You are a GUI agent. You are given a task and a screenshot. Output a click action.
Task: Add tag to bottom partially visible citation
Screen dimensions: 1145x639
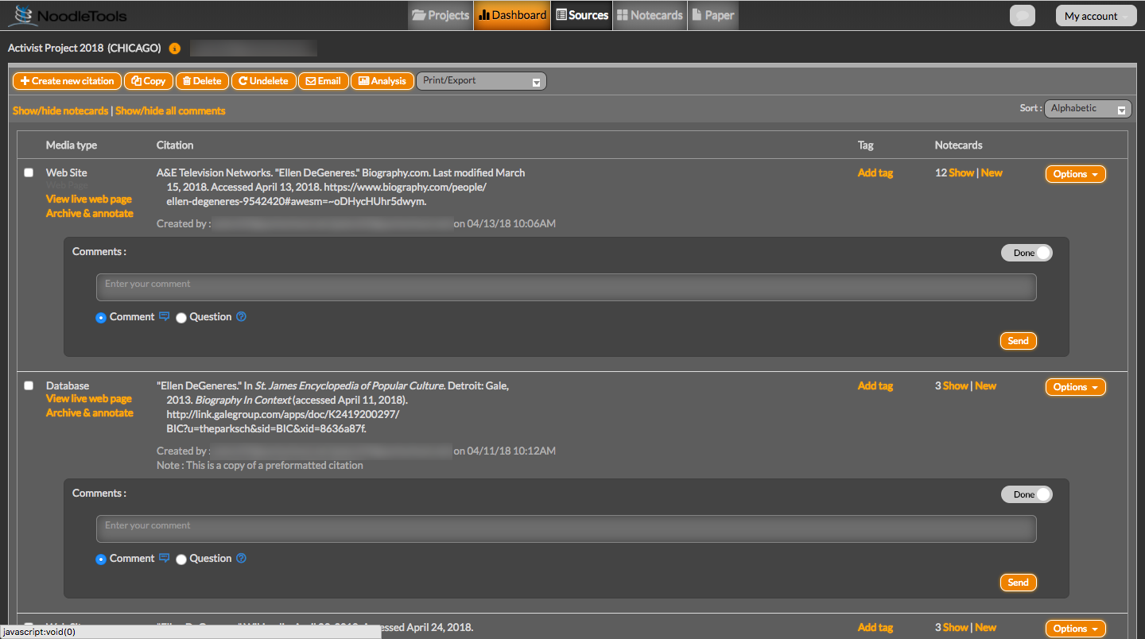[x=875, y=627]
